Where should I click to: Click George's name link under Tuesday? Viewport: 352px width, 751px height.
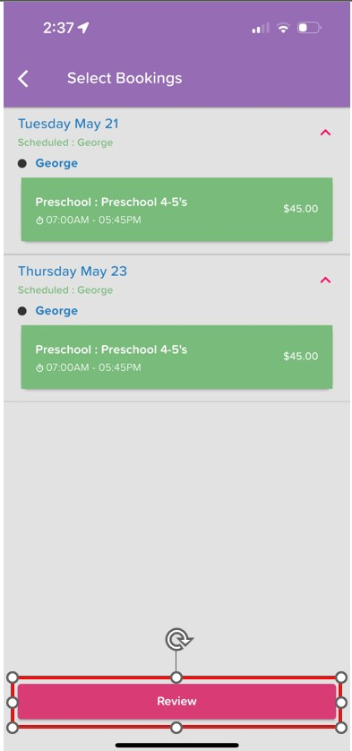click(56, 163)
